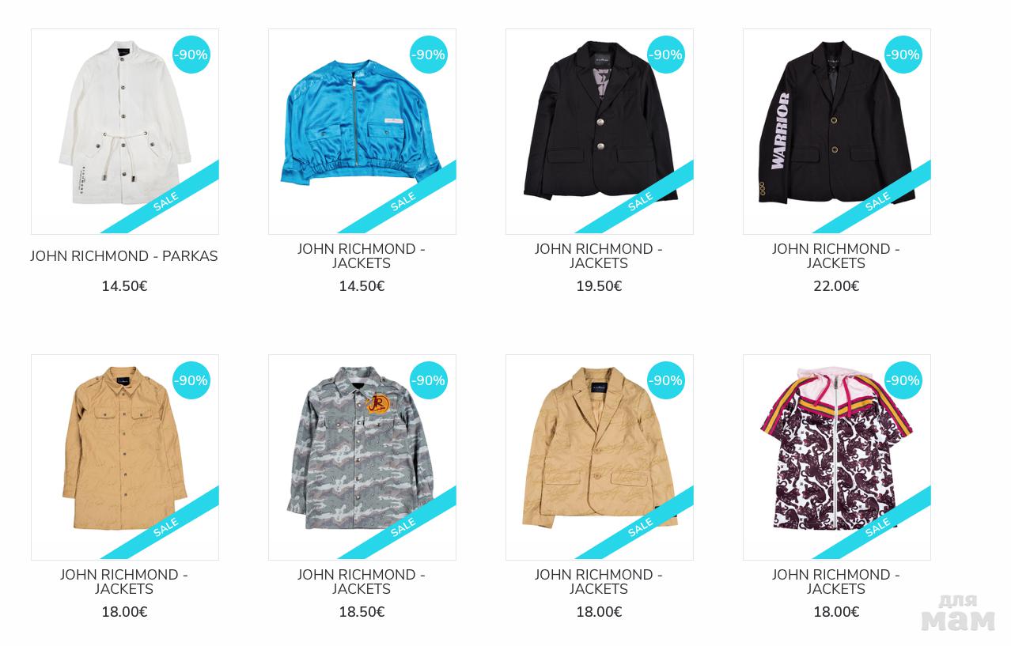Click the jacket title priced 22.00€
Screen dimensions: 1011x646
pyautogui.click(x=836, y=256)
